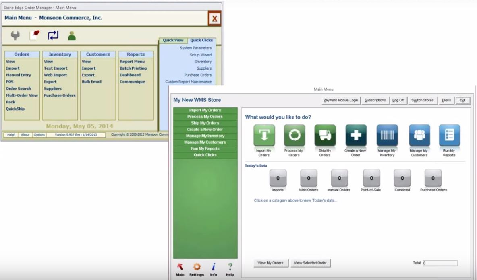Expand the Run My Reports sidebar item
Viewport: 477px width, 280px height.
tap(205, 149)
